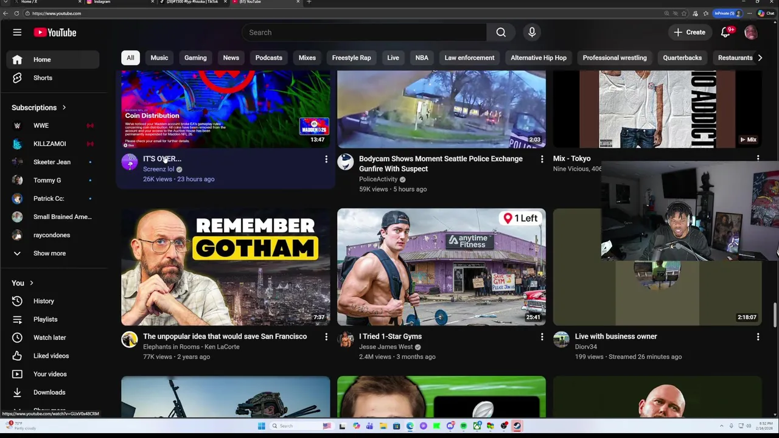Click the page vertical scrollbar

click(x=775, y=314)
